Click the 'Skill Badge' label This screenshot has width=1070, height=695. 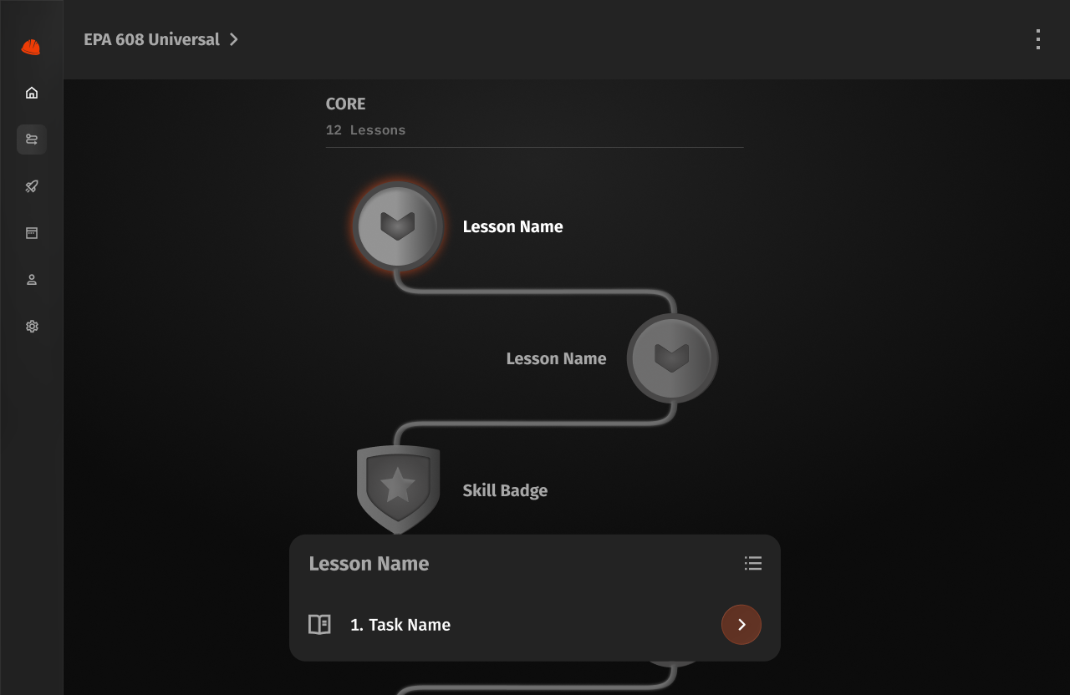pos(505,490)
